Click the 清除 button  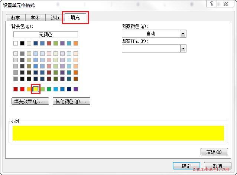coord(214,152)
